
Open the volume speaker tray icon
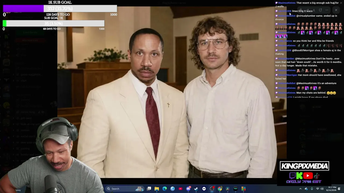[x=322, y=189]
